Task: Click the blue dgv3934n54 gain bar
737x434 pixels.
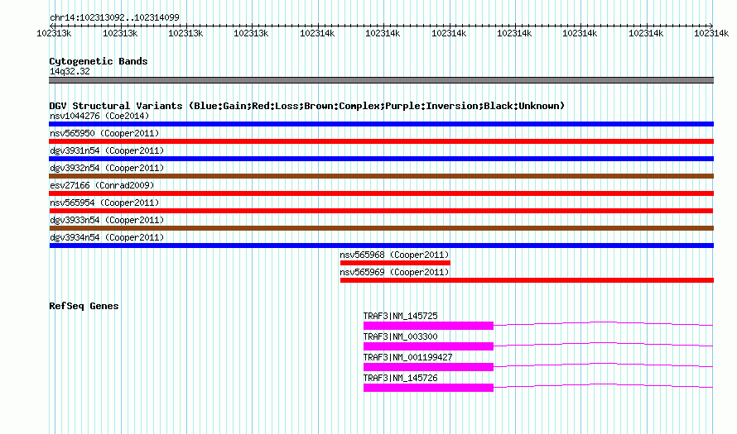Action: pos(381,246)
